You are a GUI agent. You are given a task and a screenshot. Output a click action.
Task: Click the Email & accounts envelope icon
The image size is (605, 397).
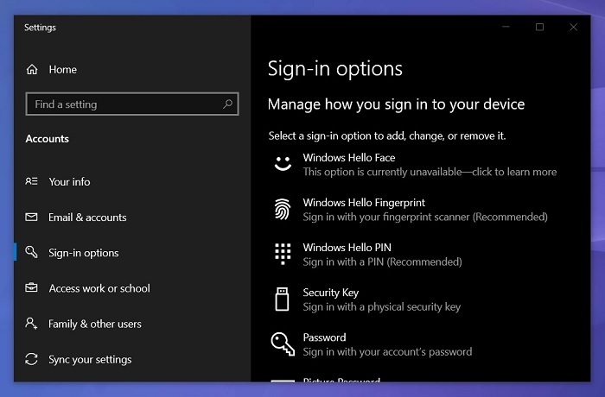click(x=31, y=217)
